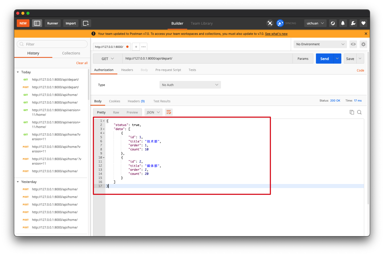The image size is (384, 255).
Task: Open manage environments gear icon
Action: (x=363, y=44)
